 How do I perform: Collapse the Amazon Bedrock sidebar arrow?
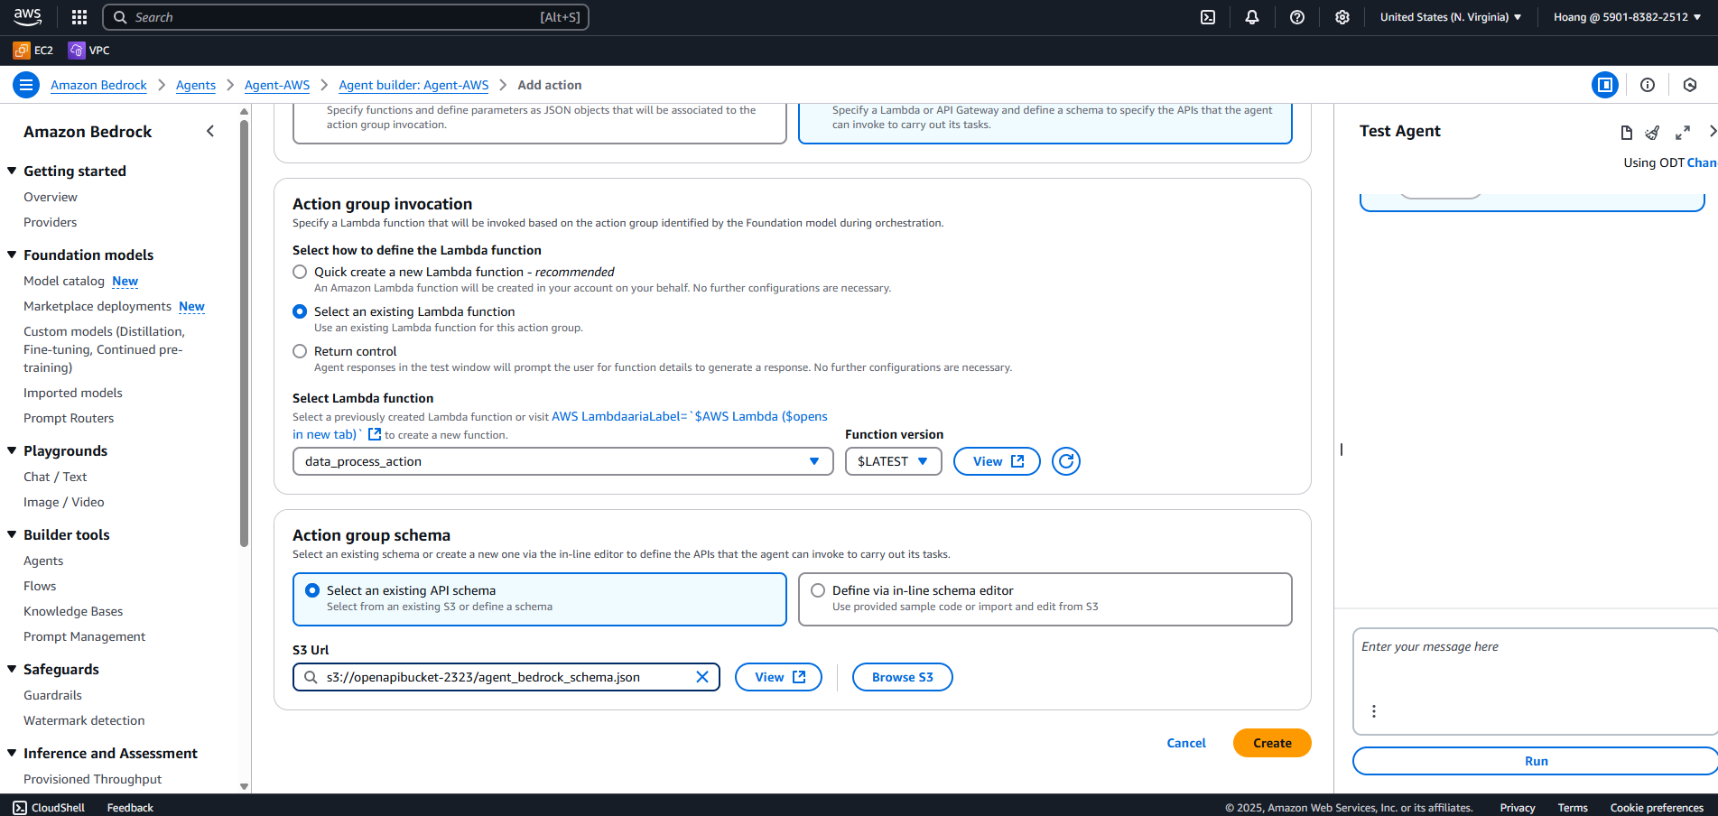point(210,131)
